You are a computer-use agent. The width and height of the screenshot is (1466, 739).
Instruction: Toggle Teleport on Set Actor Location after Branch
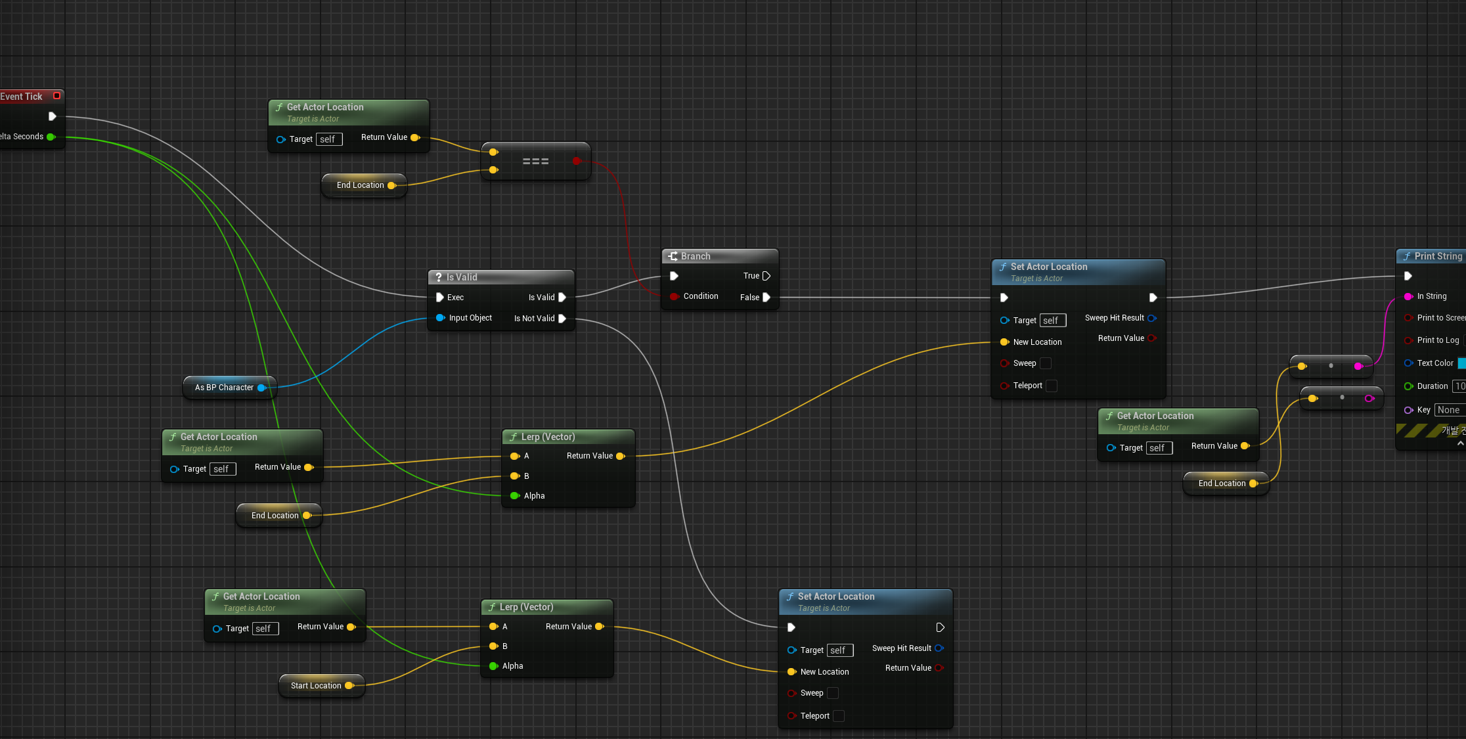pyautogui.click(x=1051, y=386)
